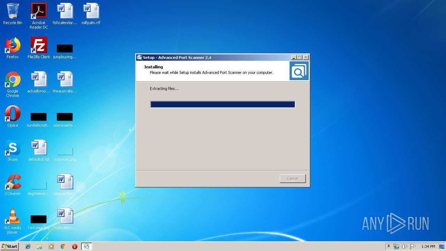Show hidden system tray icons

[x=389, y=246]
